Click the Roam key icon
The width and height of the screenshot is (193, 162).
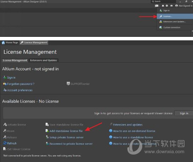(5, 131)
